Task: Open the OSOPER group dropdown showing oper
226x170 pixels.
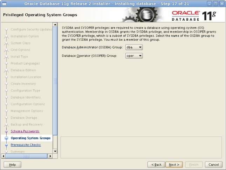Action: pyautogui.click(x=134, y=56)
